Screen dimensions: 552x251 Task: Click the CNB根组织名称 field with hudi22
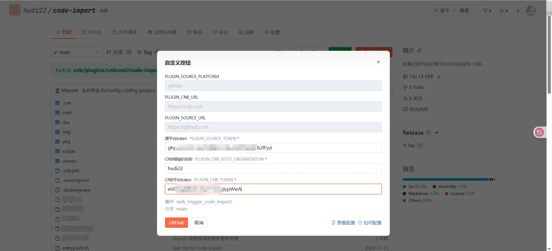(x=273, y=168)
